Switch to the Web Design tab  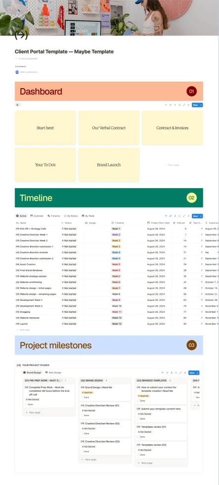[x=53, y=373]
